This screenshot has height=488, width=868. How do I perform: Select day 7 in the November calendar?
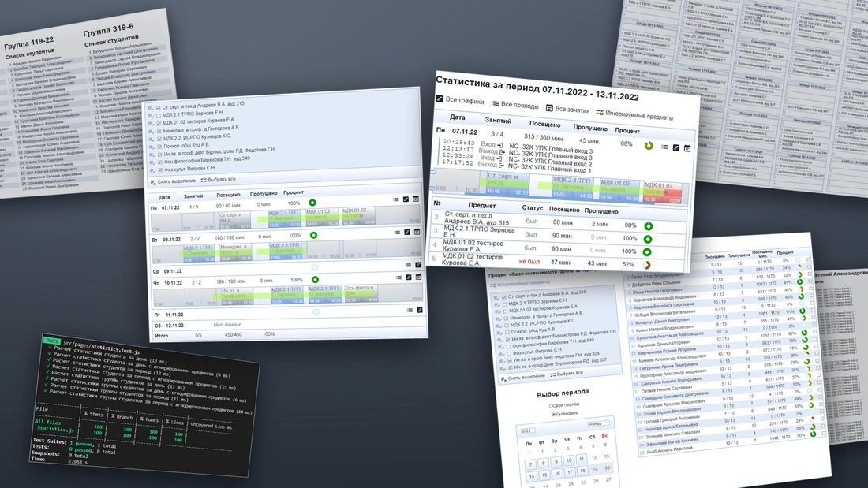530,465
